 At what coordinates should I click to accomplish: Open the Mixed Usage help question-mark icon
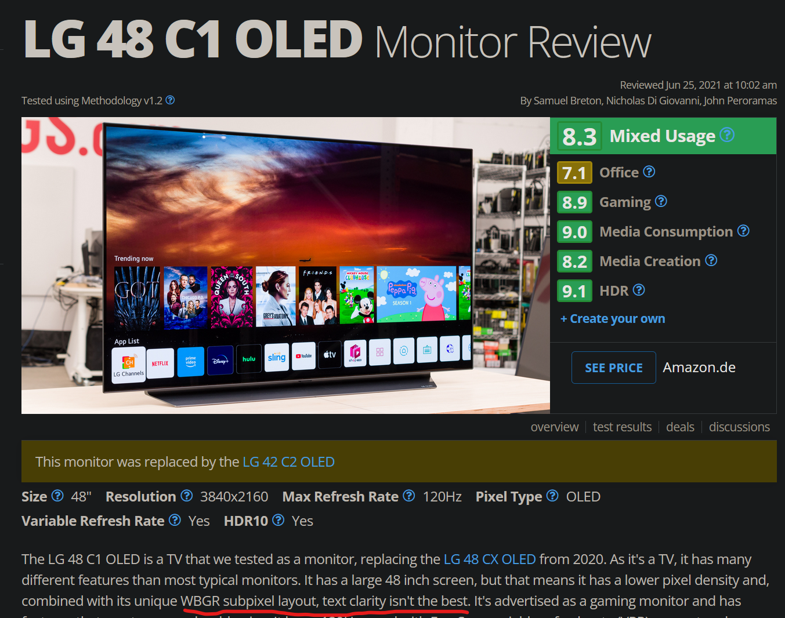(x=727, y=135)
